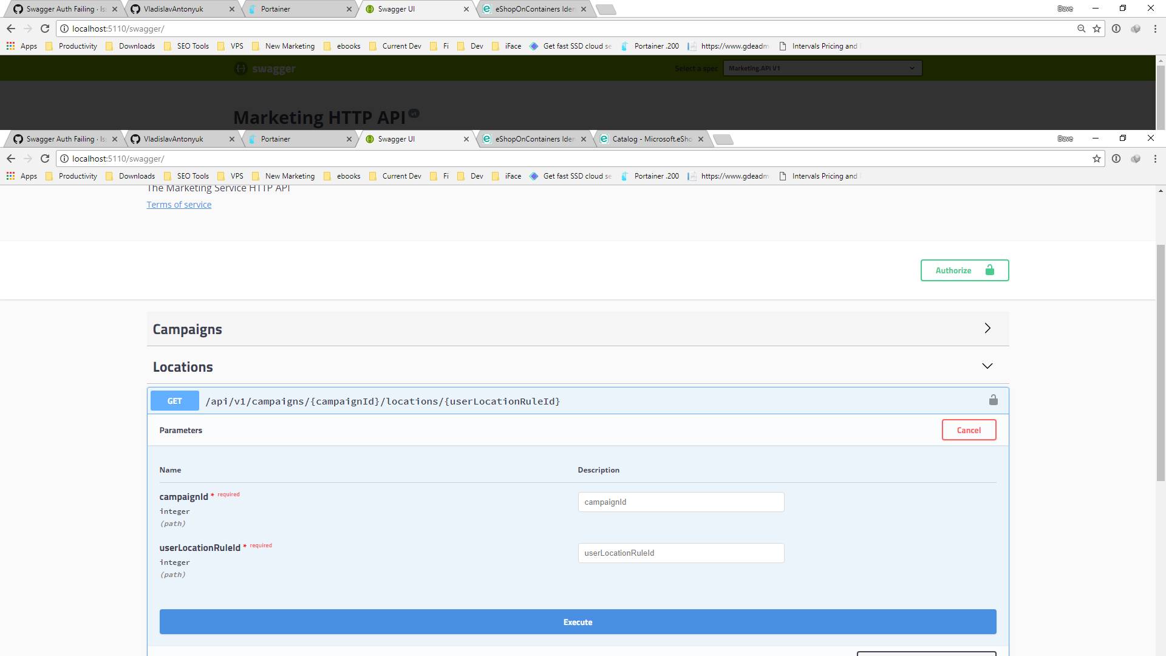Open the Current Dev bookmark folder in the back window
Screen dimensions: 1166x656
point(395,46)
